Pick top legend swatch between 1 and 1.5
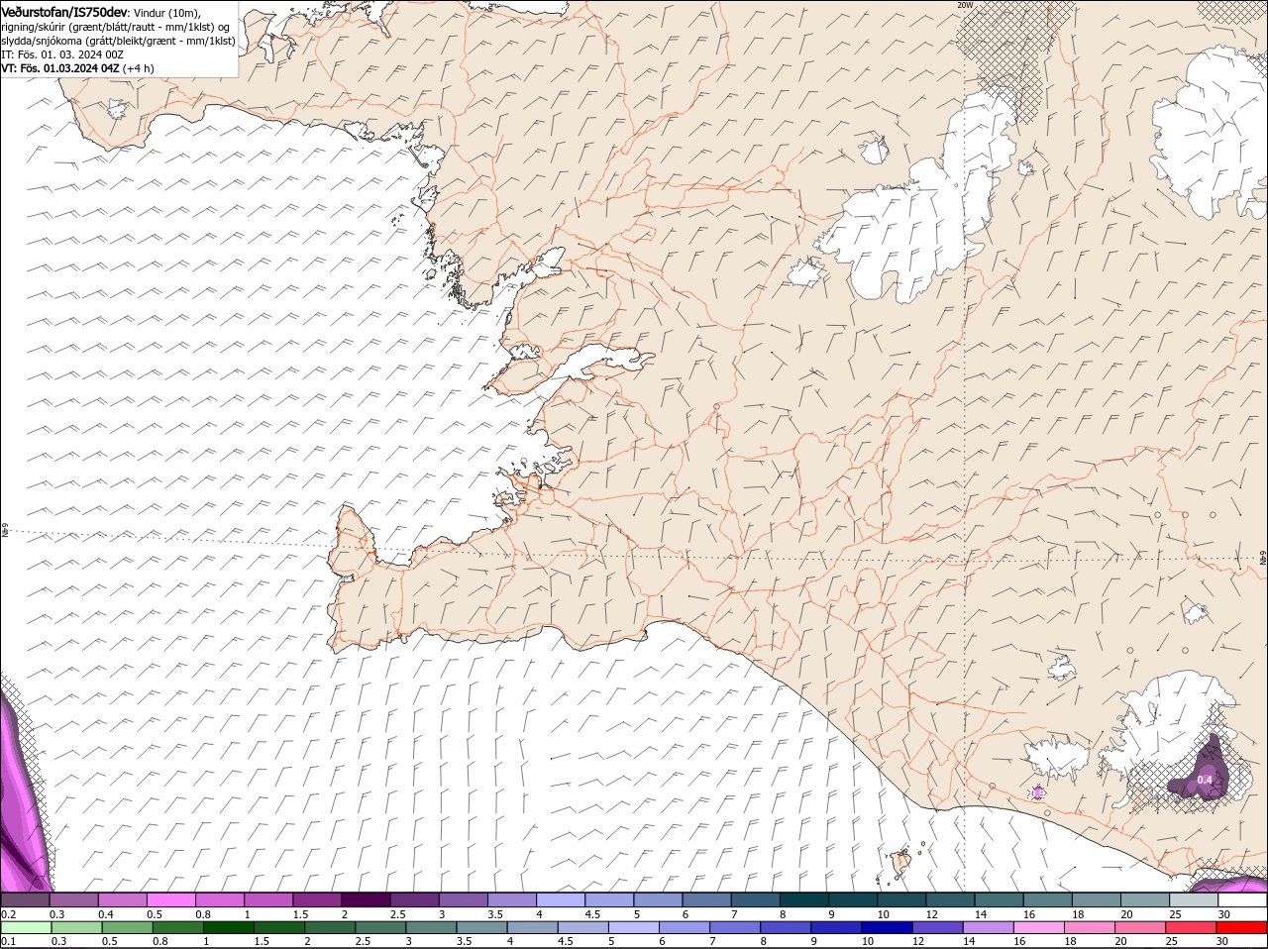The image size is (1268, 949). point(268,899)
